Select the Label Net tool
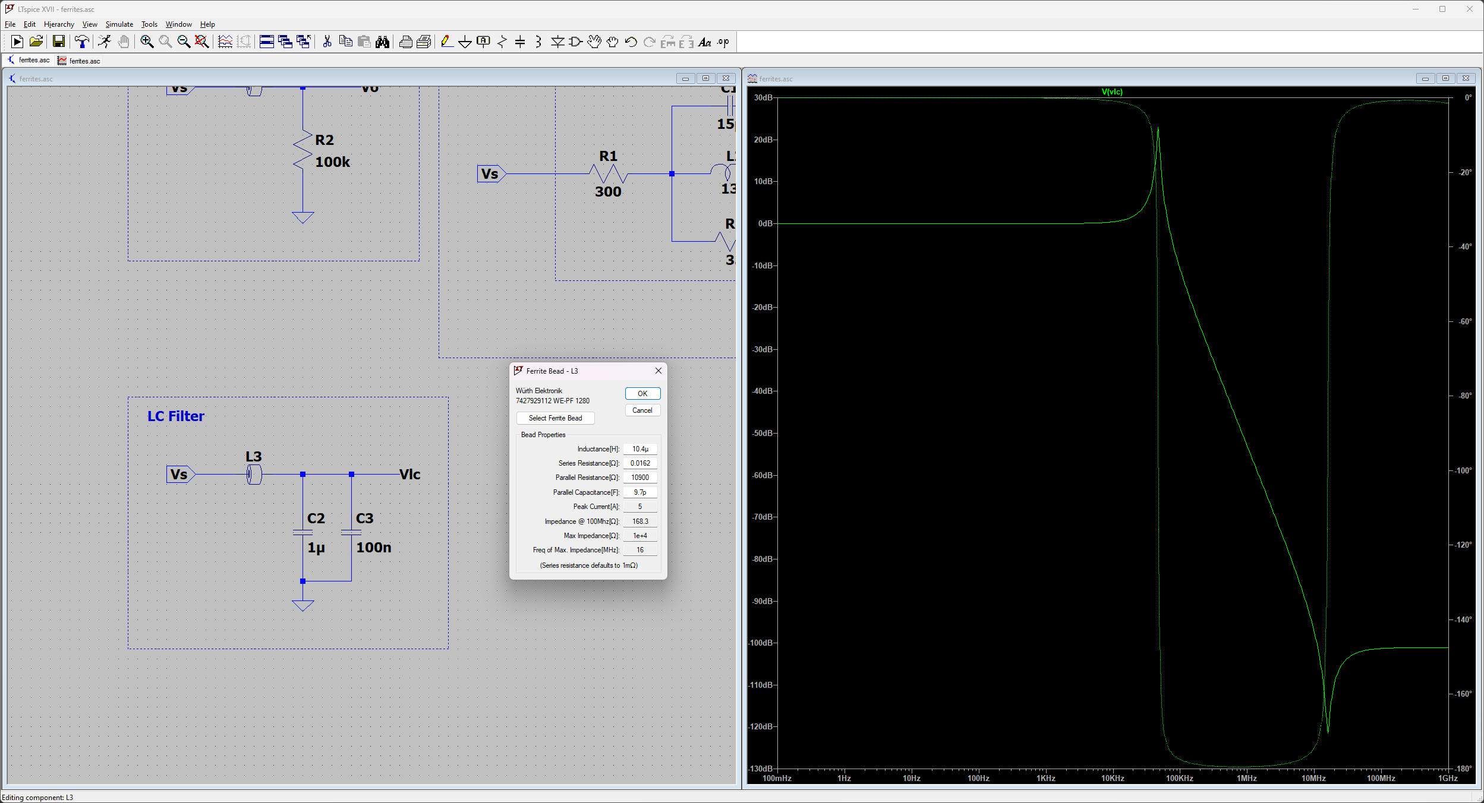 coord(484,42)
